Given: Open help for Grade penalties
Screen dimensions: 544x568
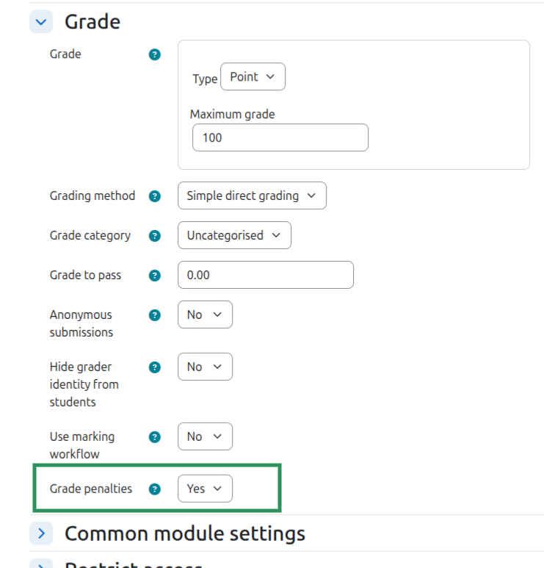Looking at the screenshot, I should (x=155, y=489).
